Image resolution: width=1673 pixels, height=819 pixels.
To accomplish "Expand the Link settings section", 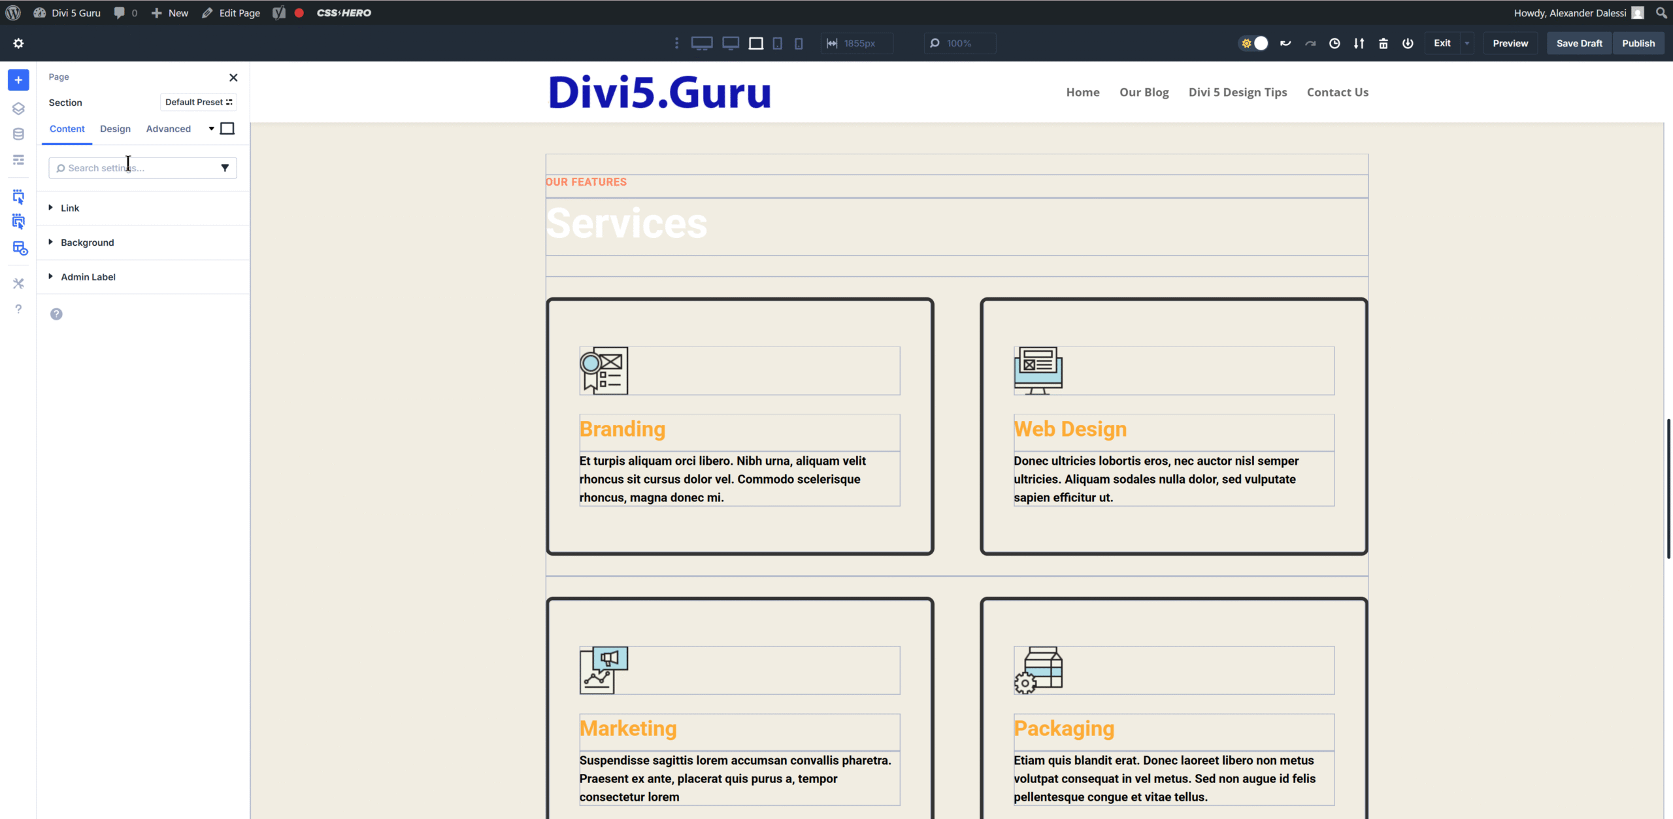I will tap(70, 208).
